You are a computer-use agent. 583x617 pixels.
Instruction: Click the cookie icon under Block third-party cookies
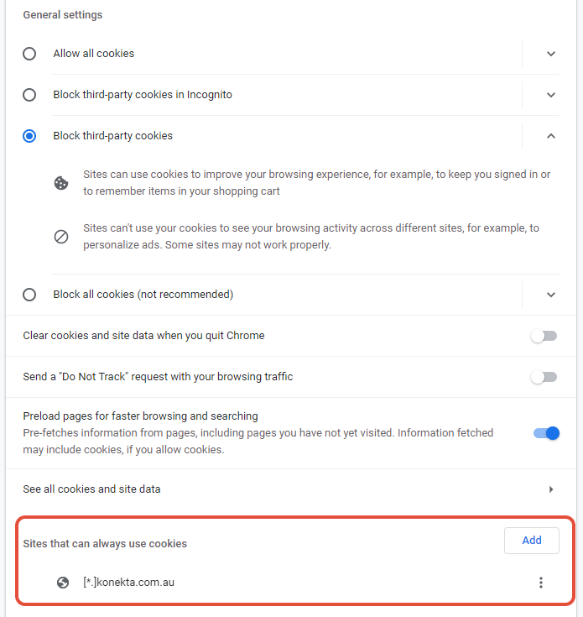coord(61,183)
